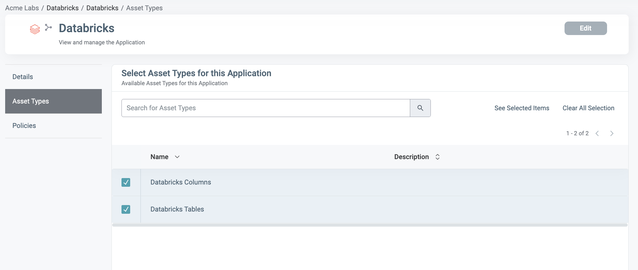Focus the Search for Asset Types field
The width and height of the screenshot is (638, 270).
[266, 108]
